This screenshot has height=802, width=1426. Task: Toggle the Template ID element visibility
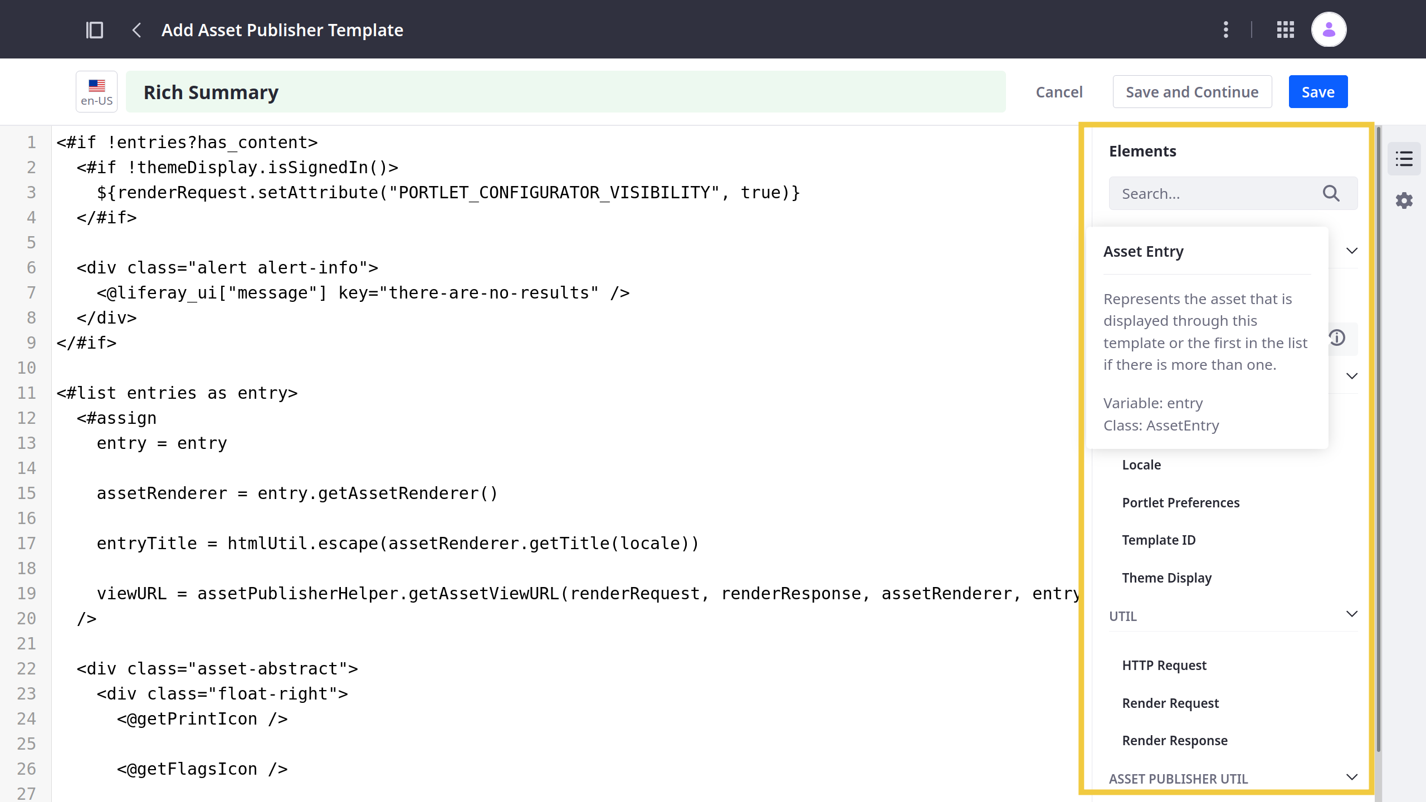pos(1160,540)
